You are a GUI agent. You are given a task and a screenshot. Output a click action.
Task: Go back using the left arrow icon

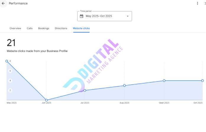[3, 4]
